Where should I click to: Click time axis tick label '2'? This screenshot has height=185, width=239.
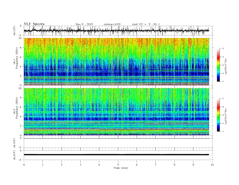pos(62,165)
